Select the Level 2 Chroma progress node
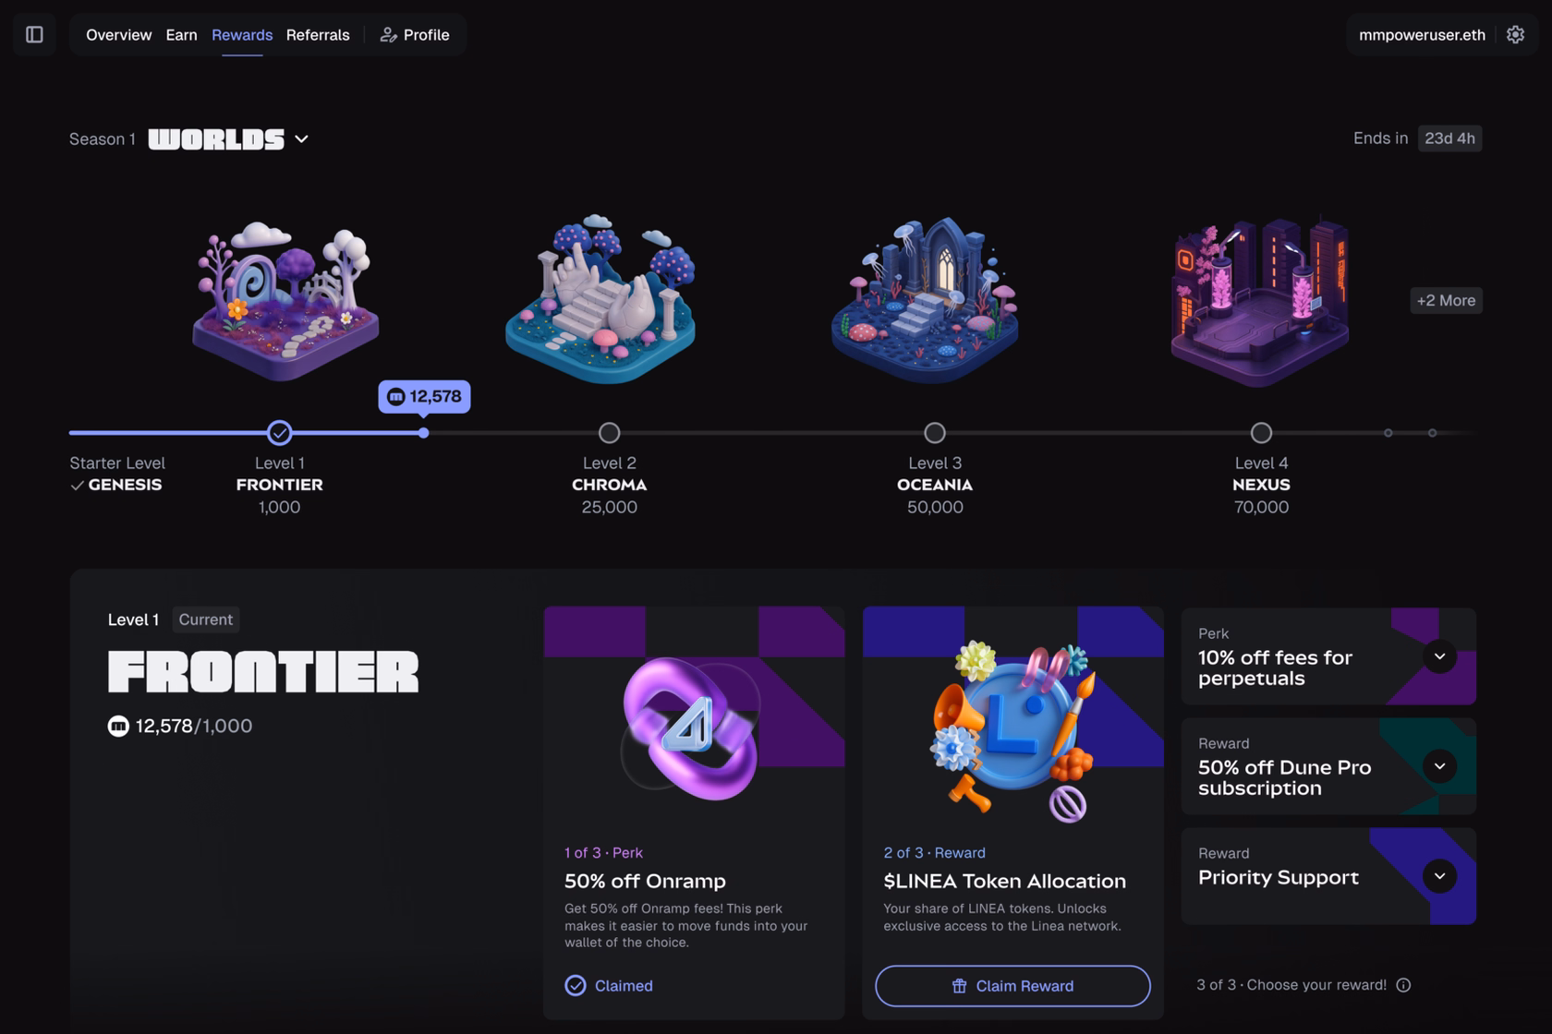Image resolution: width=1552 pixels, height=1034 pixels. coord(609,432)
